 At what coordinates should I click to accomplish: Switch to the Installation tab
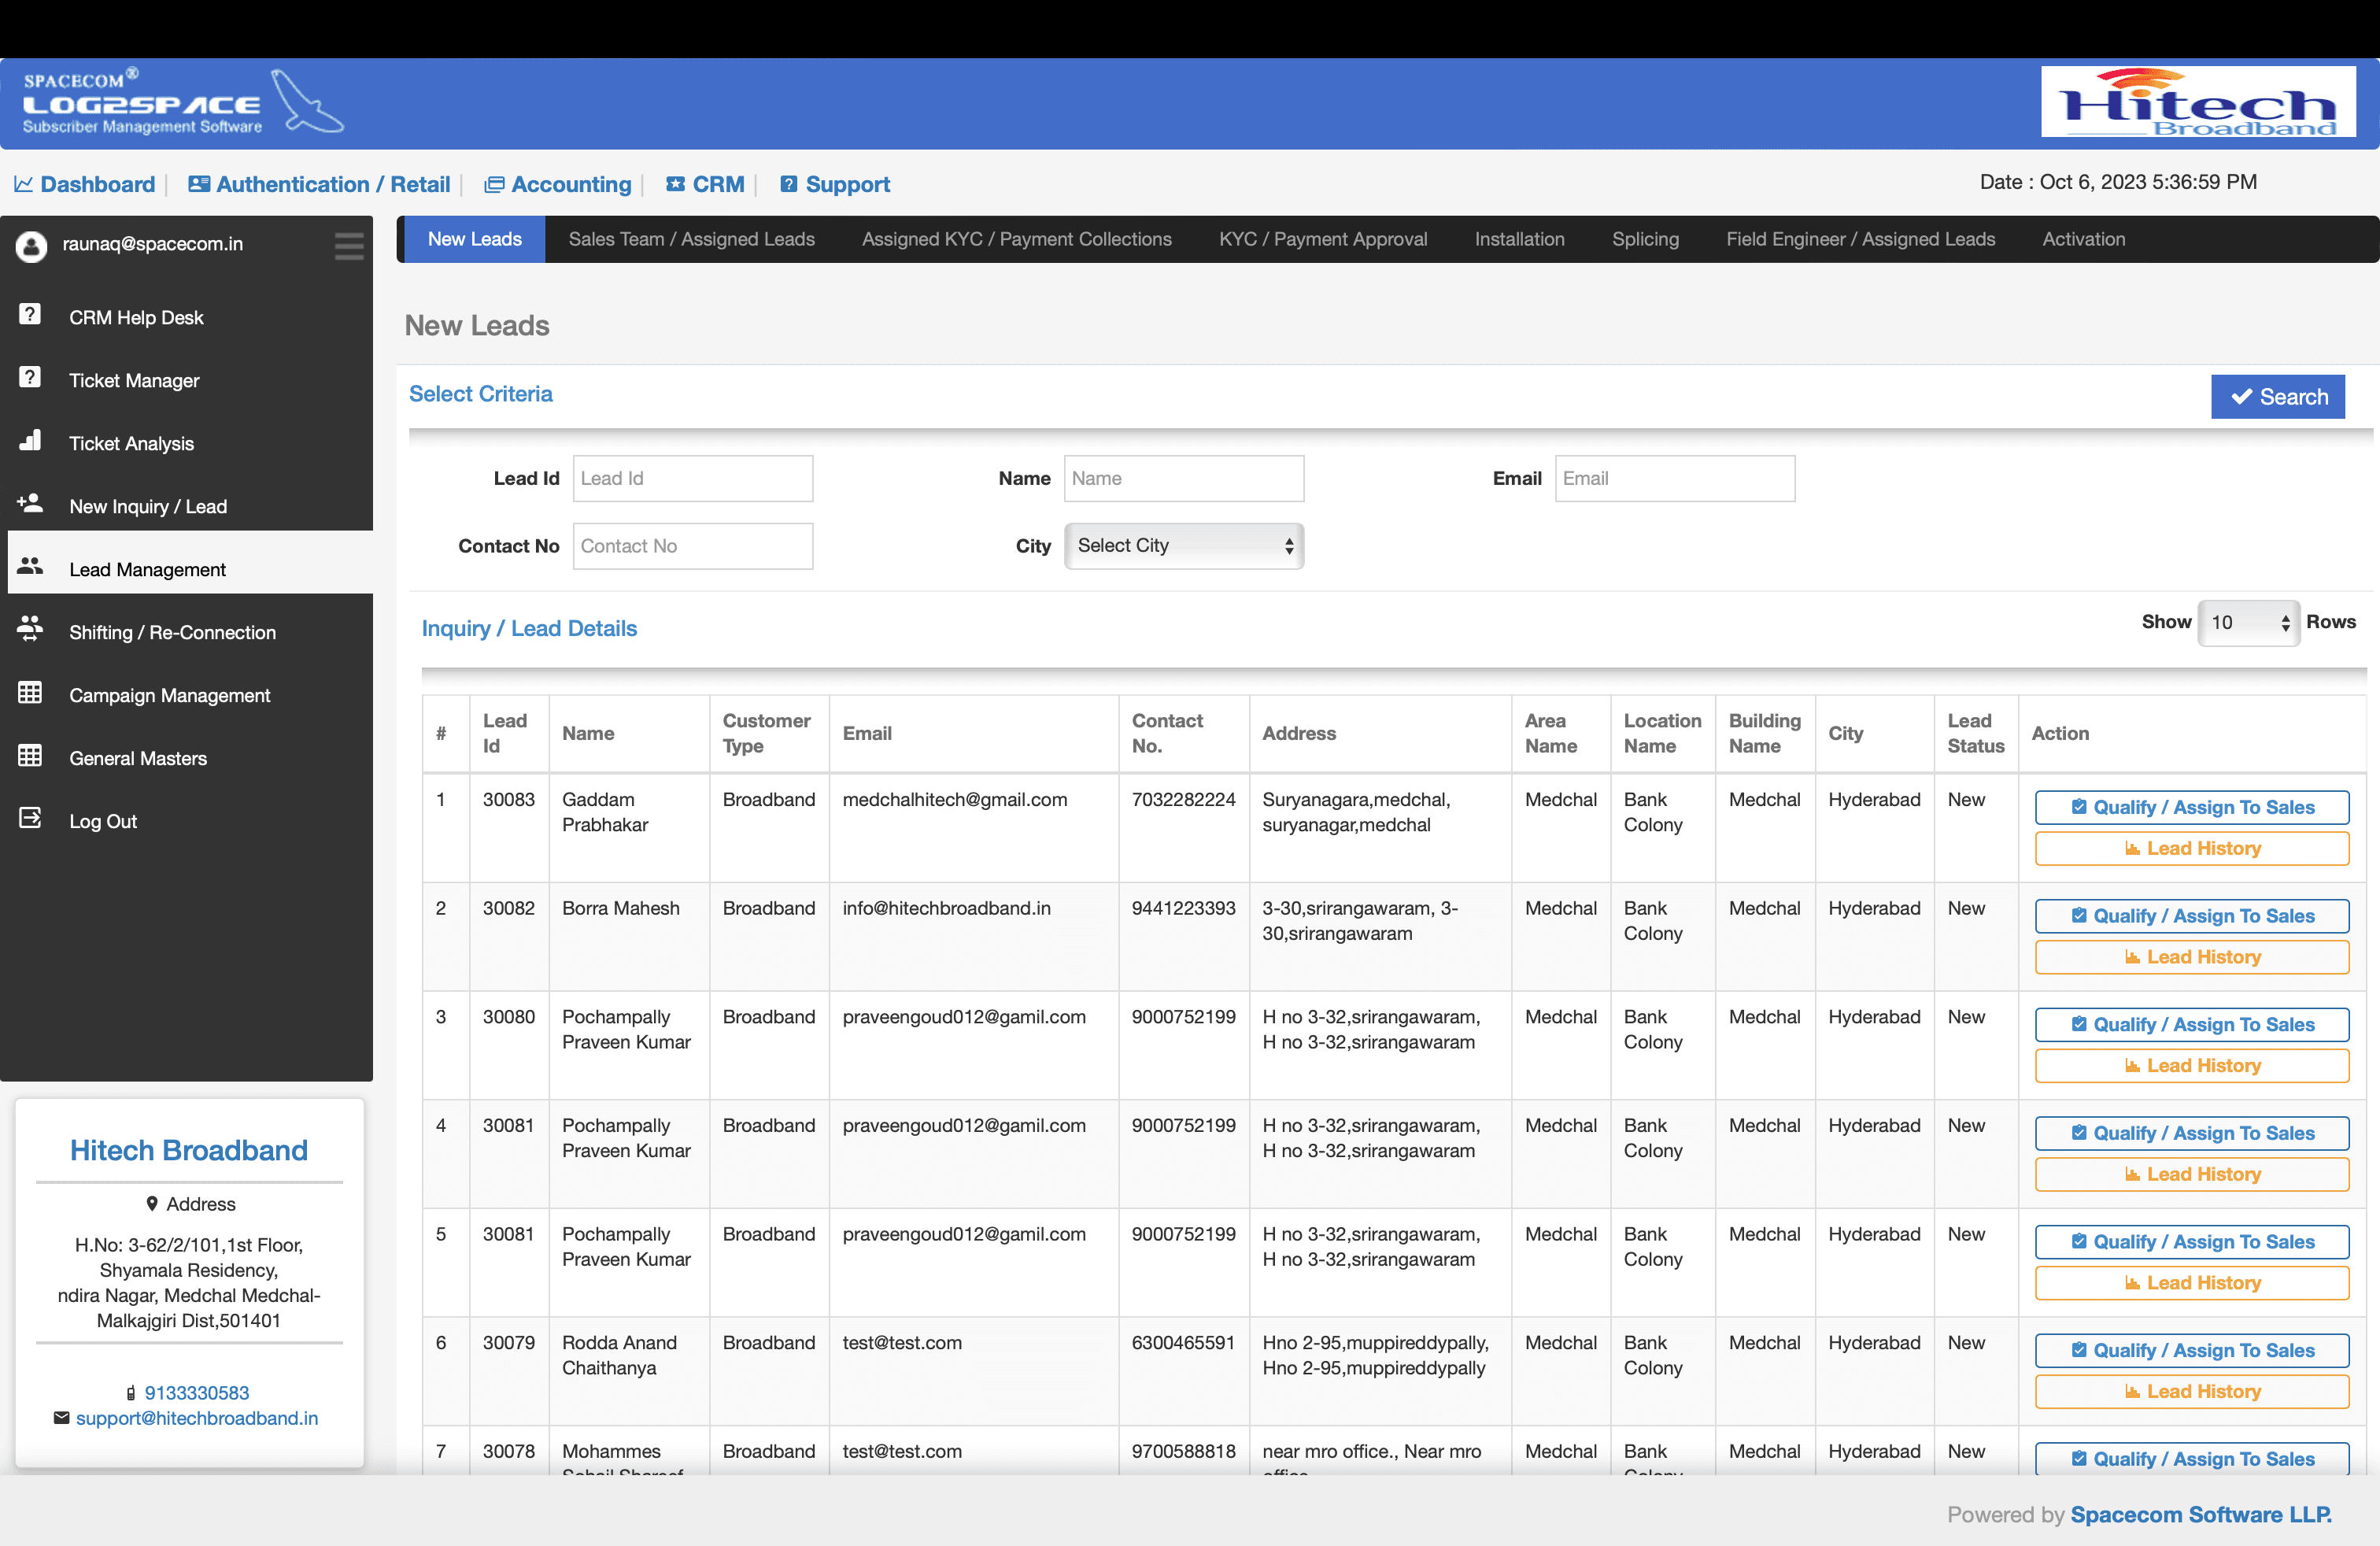pyautogui.click(x=1518, y=240)
